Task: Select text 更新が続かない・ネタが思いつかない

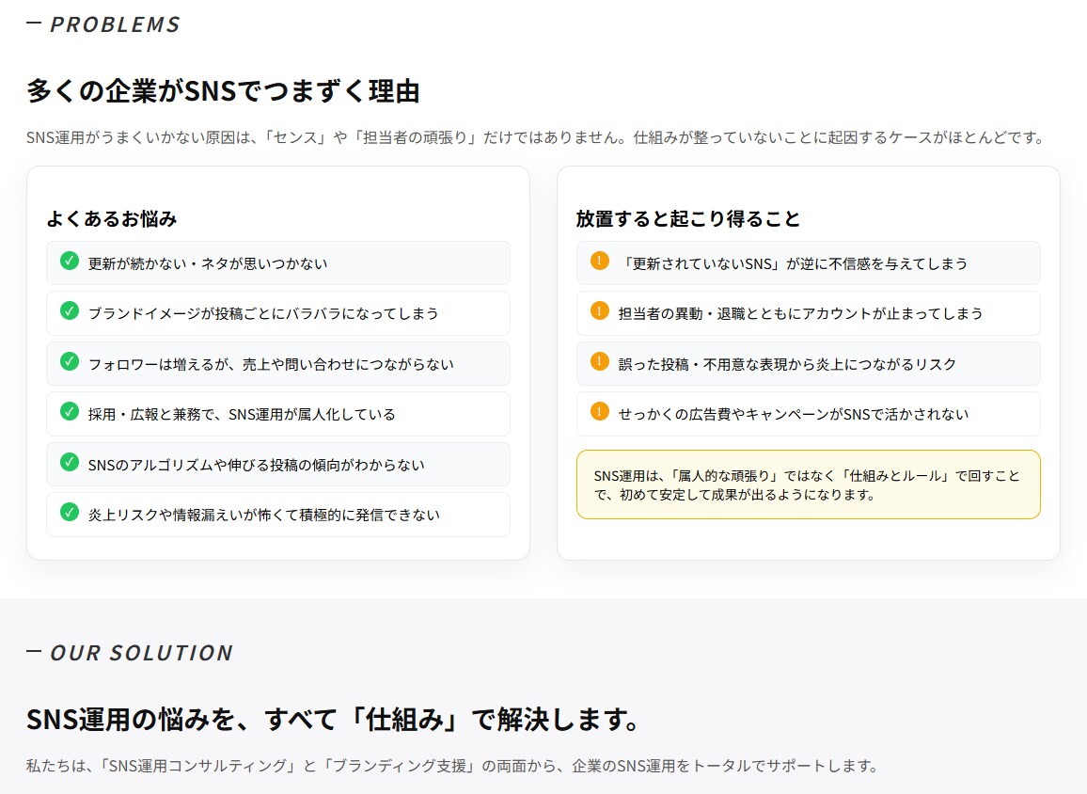Action: tap(207, 263)
